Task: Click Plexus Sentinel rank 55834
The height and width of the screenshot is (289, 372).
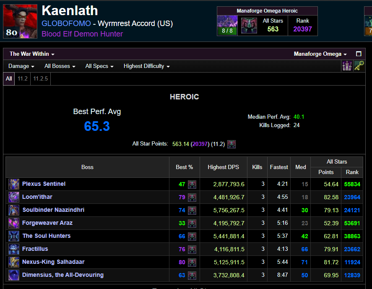Action: click(352, 185)
